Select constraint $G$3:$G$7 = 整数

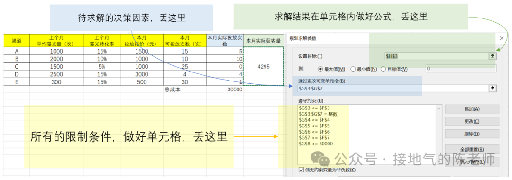(318, 114)
